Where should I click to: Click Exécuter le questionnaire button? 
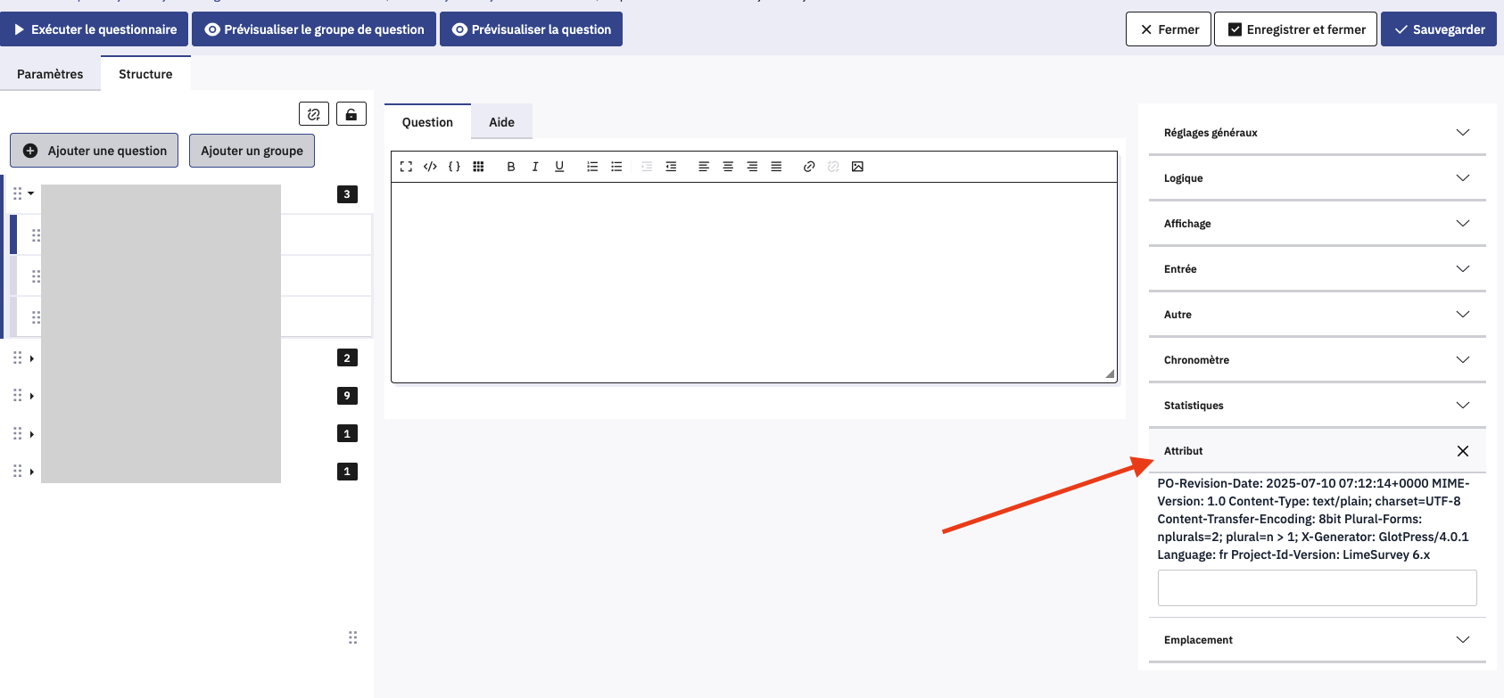tap(95, 29)
